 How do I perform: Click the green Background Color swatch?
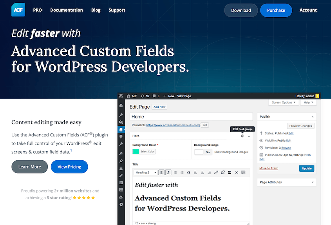point(136,151)
